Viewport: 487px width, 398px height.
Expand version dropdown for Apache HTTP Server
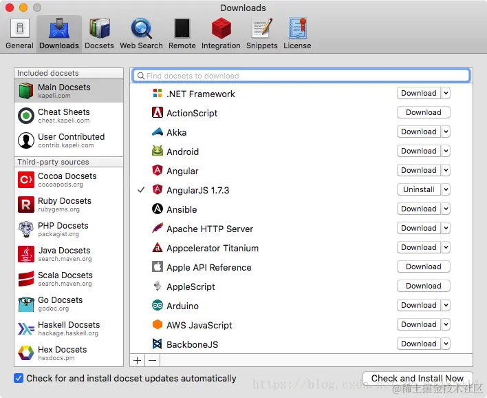pos(446,228)
